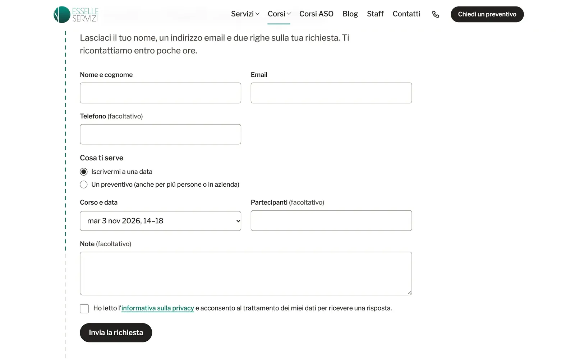The width and height of the screenshot is (575, 359).
Task: Open Contatti in navigation
Action: (x=406, y=14)
